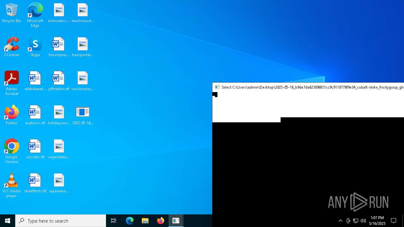Focus the Type here to search box
This screenshot has width=404, height=227.
point(61,221)
